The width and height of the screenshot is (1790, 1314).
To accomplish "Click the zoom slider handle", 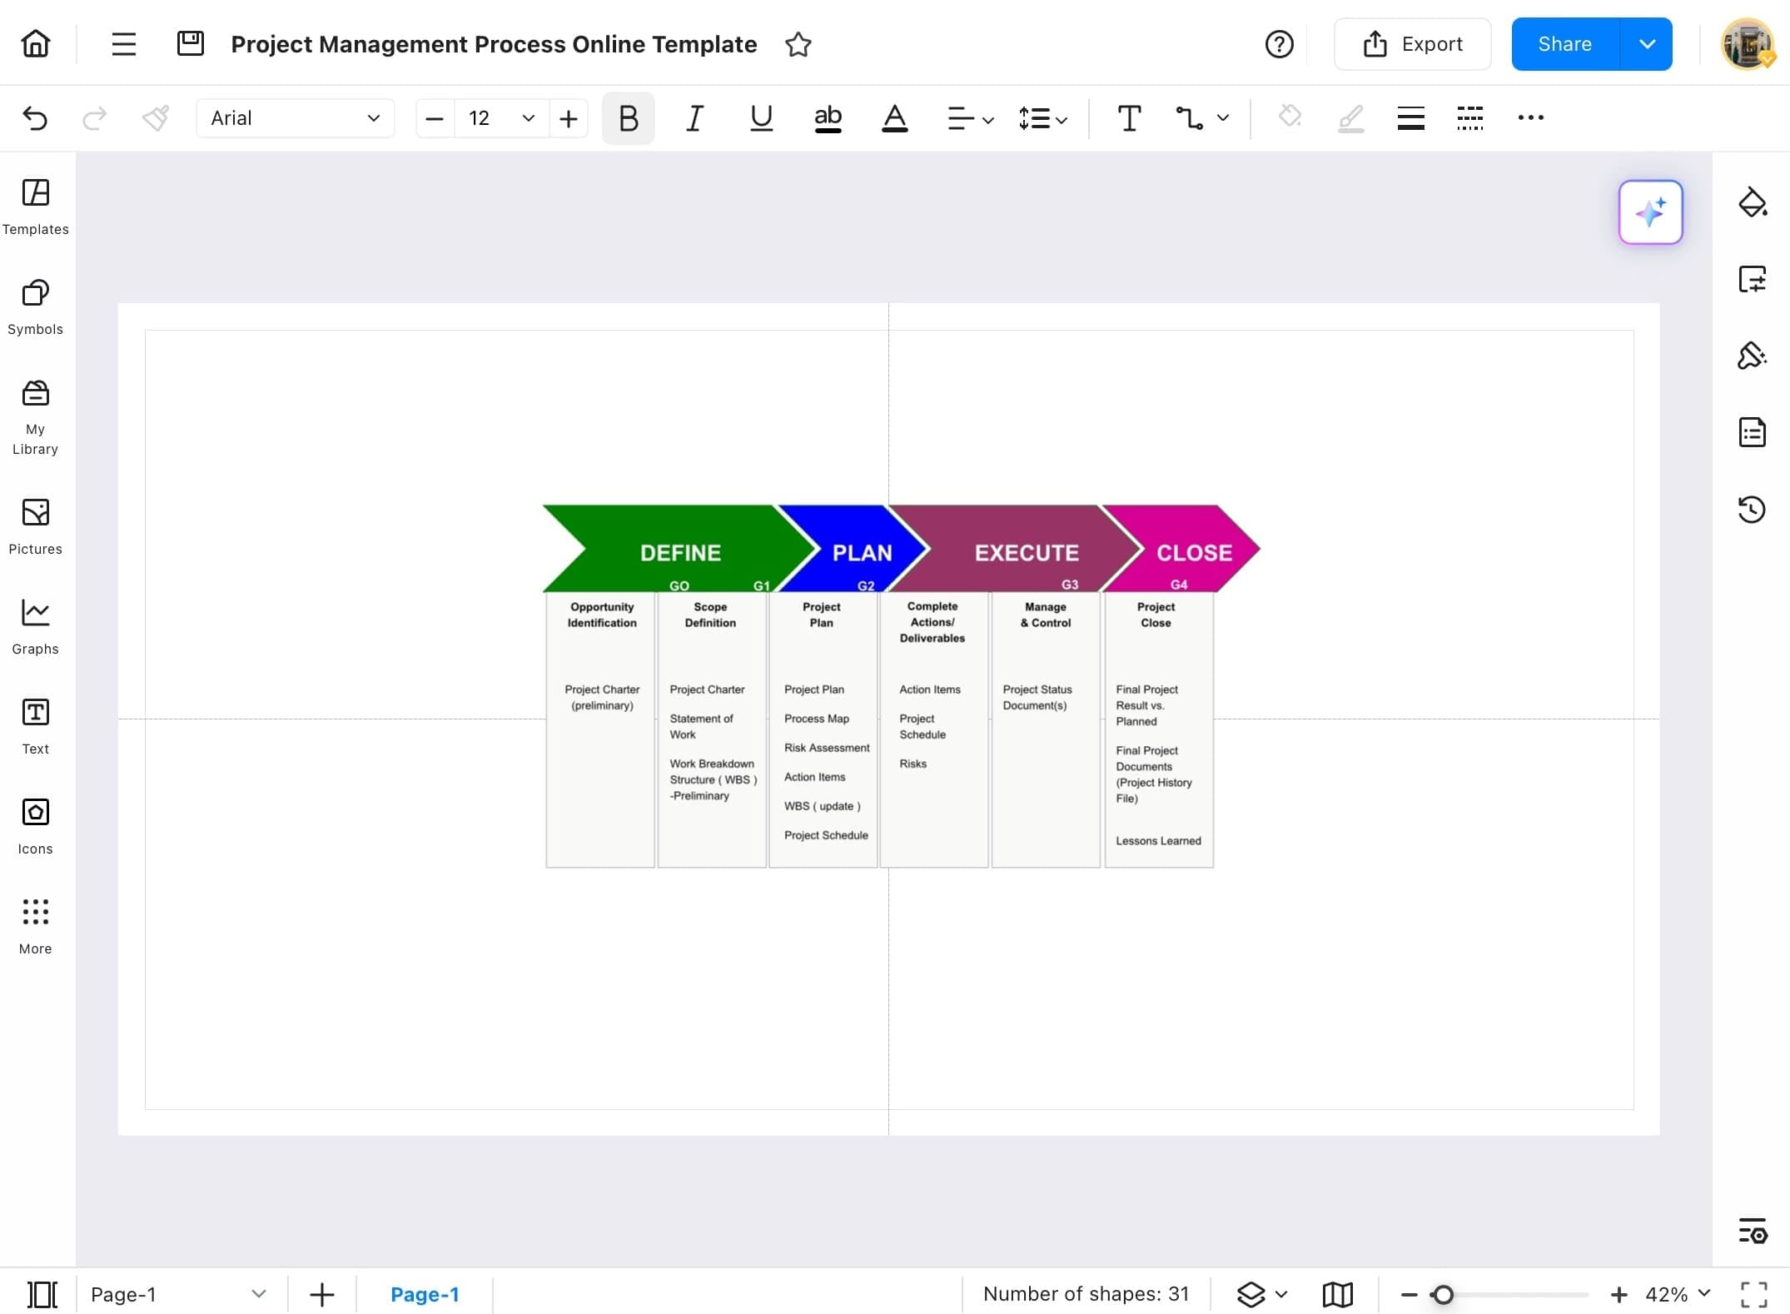I will click(1443, 1294).
